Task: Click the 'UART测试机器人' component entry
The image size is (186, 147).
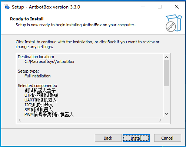Action: click(41, 100)
